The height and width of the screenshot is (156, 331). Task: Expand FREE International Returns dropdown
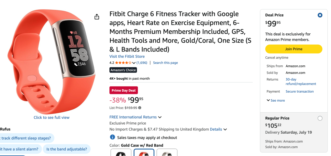160,117
